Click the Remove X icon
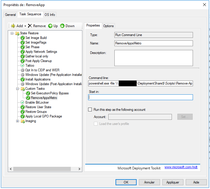This screenshot has width=210, height=189. tap(30, 26)
